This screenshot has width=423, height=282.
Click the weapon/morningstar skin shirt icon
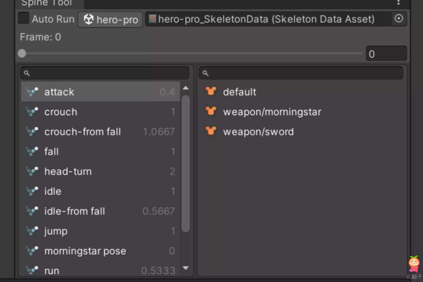click(x=211, y=111)
